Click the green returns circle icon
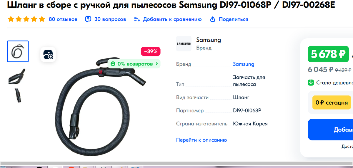 tap(113, 64)
